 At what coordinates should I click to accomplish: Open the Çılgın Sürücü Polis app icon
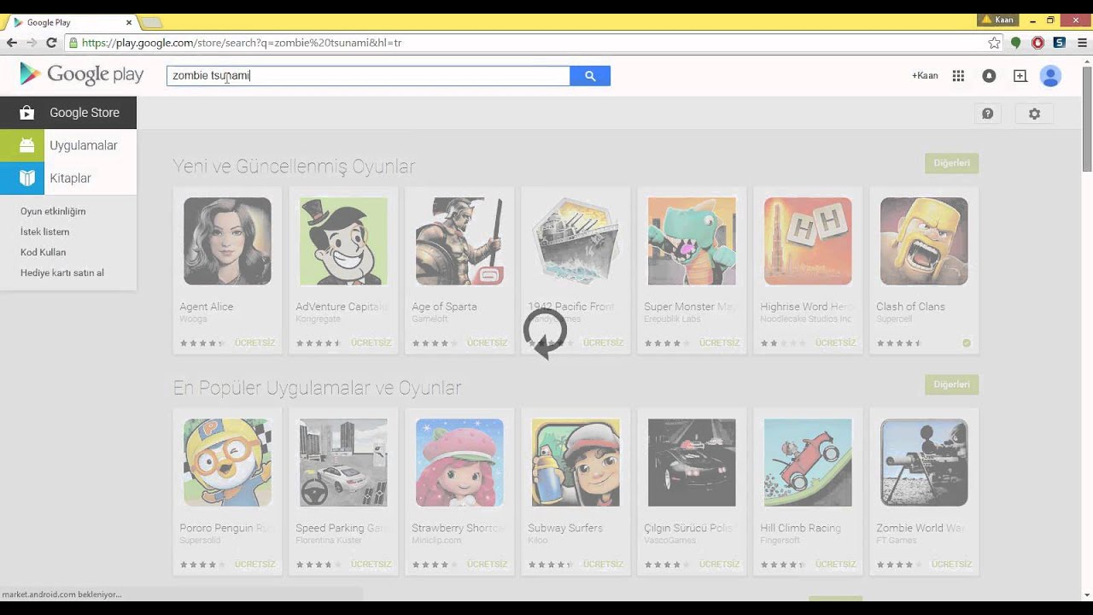[692, 463]
